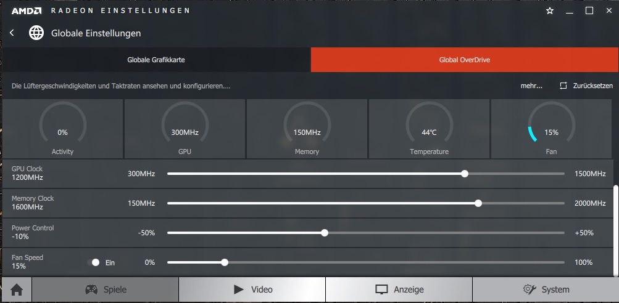Open Video via play icon
The image size is (619, 303).
point(238,289)
